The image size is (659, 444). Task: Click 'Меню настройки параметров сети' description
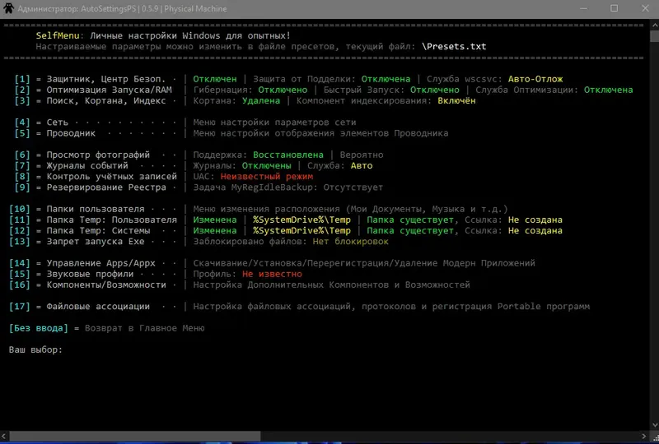tap(274, 123)
